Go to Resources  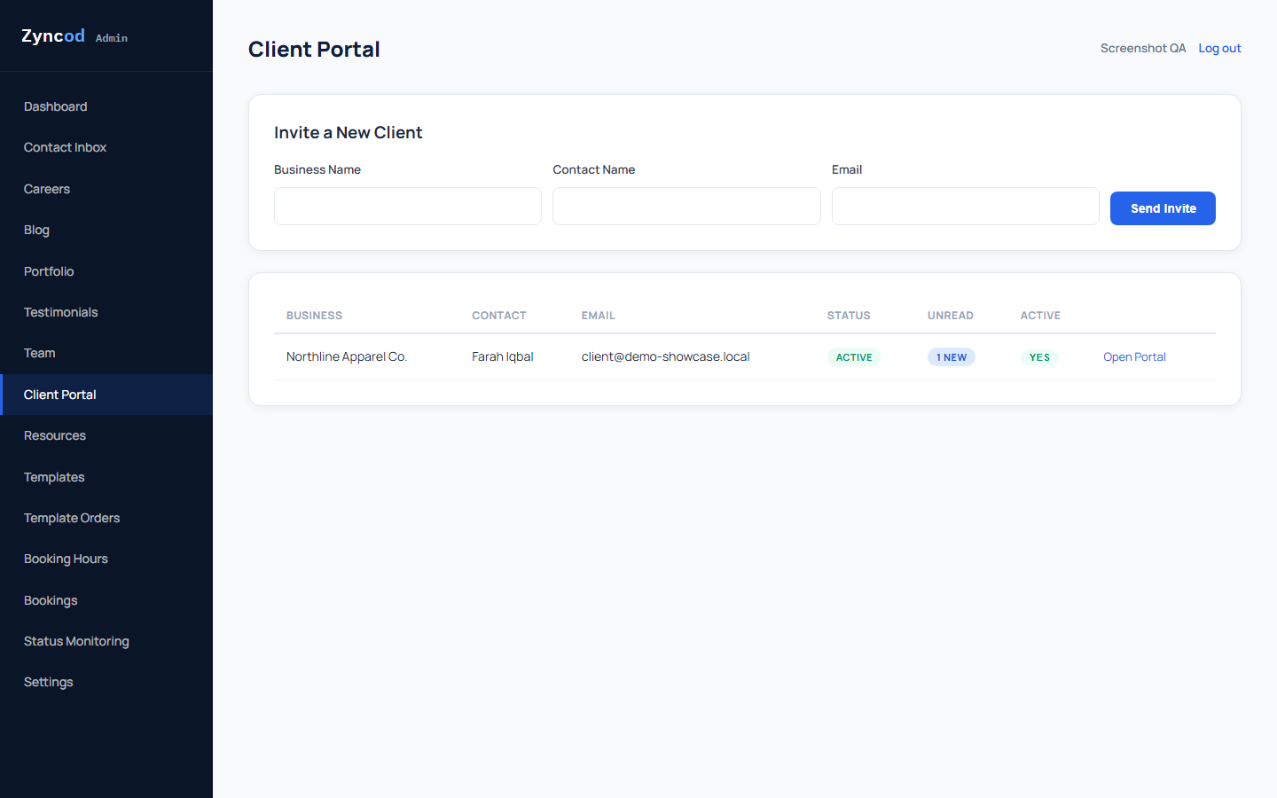[x=106, y=435]
